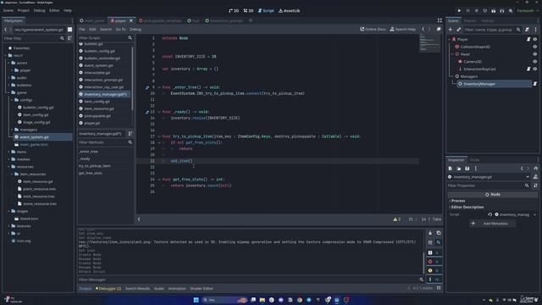The height and width of the screenshot is (305, 542).
Task: Jump to get_free_slots method in list
Action: click(x=91, y=173)
